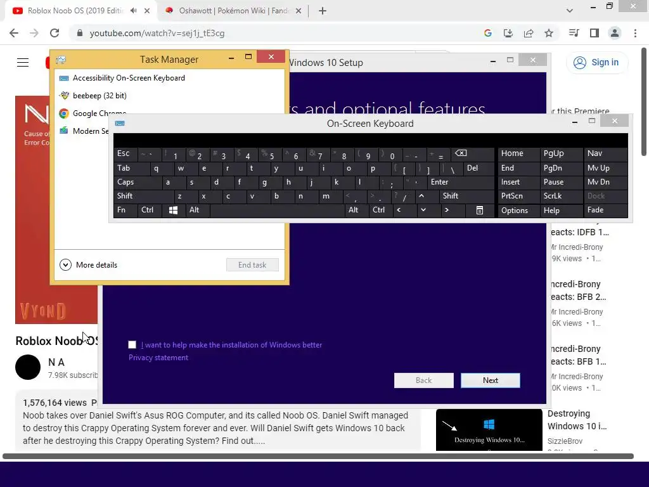
Task: Open the media control icon in Chrome toolbar
Action: coord(574,33)
